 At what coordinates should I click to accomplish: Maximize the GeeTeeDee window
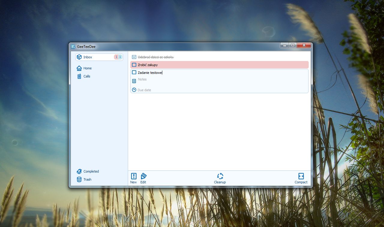[x=292, y=45]
